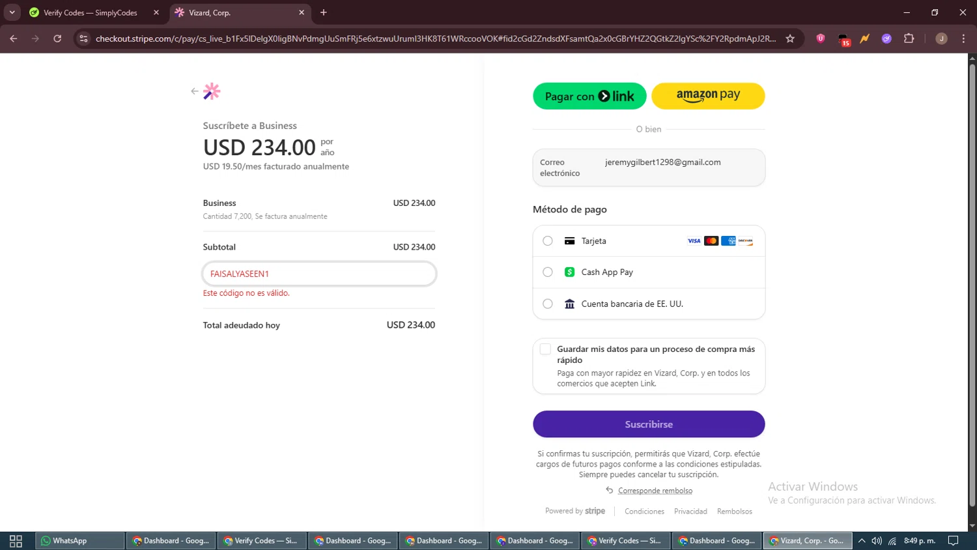
Task: Reload the Stripe checkout page
Action: 57,38
